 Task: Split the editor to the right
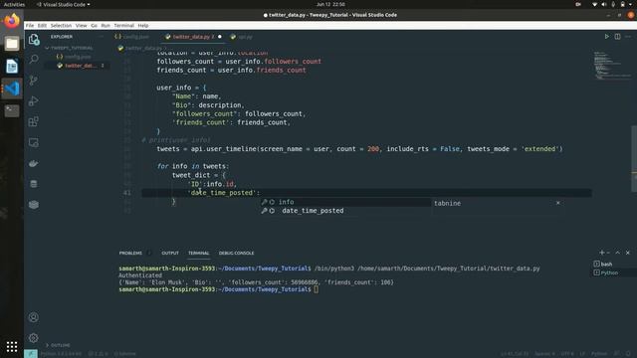coord(617,37)
